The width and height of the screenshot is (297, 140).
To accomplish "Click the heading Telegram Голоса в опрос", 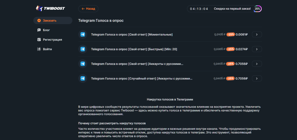I will (x=101, y=20).
